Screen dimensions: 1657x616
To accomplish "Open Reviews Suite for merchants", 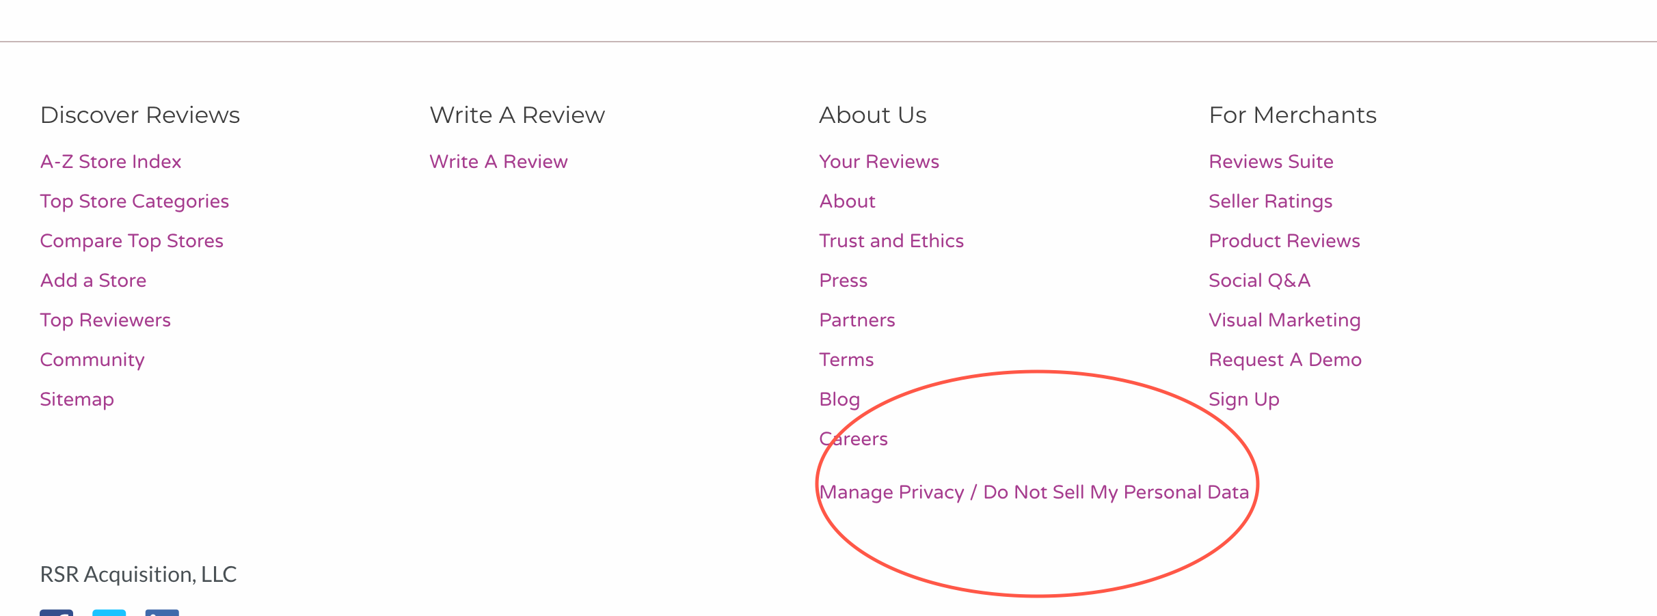I will point(1271,162).
